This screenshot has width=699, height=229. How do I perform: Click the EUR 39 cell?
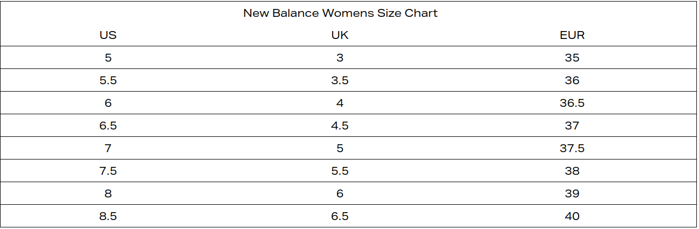click(x=572, y=194)
